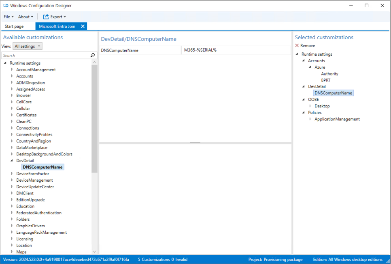Viewport: 391px width, 264px height.
Task: Switch to the Start page tab
Action: tap(14, 26)
